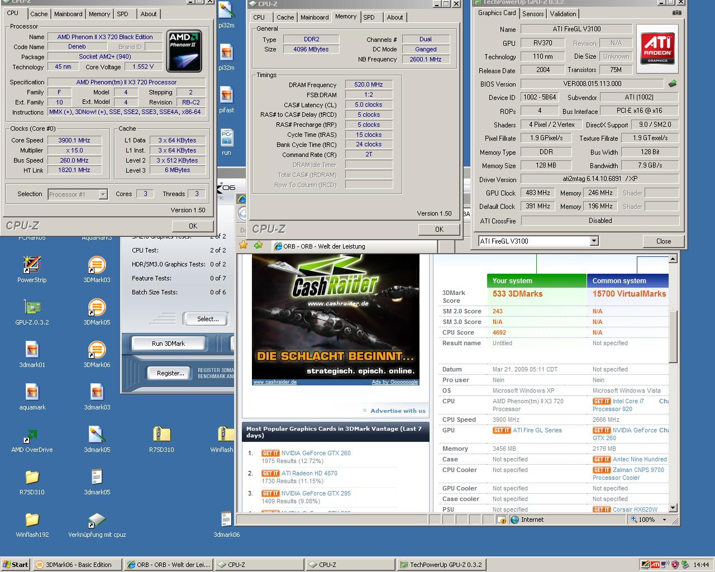Select the 3DMark03 shortcut icon
Viewport: 715px width, 572px height.
[x=97, y=264]
